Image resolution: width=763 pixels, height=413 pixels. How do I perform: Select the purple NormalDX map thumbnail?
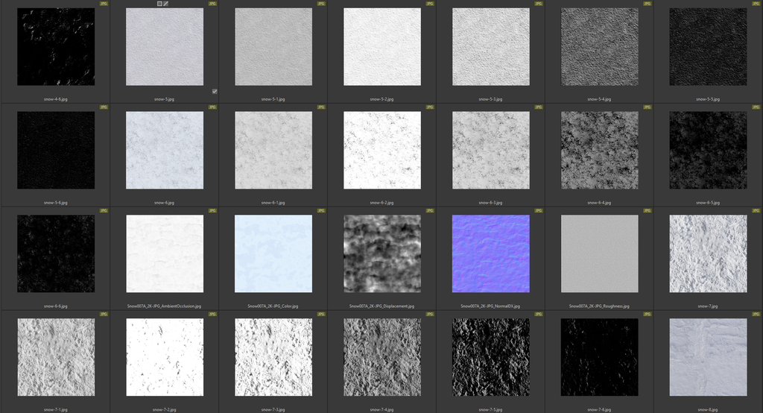click(x=491, y=253)
